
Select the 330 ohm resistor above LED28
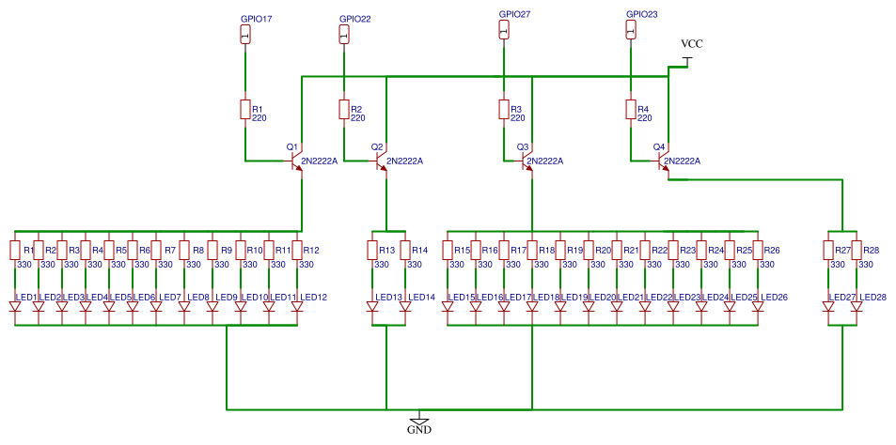(x=857, y=250)
